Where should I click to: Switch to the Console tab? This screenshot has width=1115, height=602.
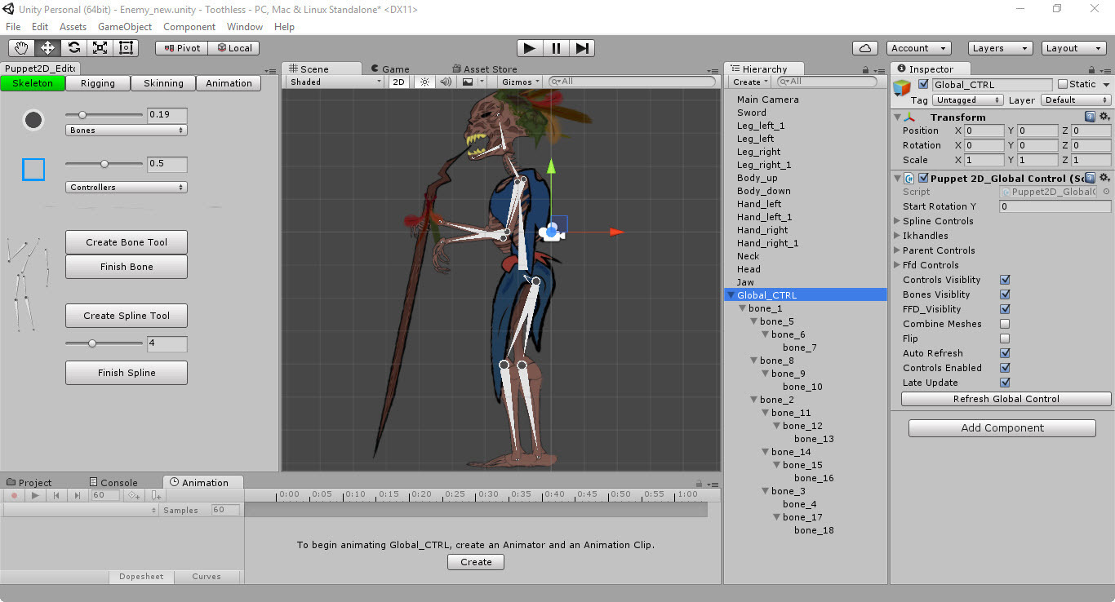[x=113, y=482]
